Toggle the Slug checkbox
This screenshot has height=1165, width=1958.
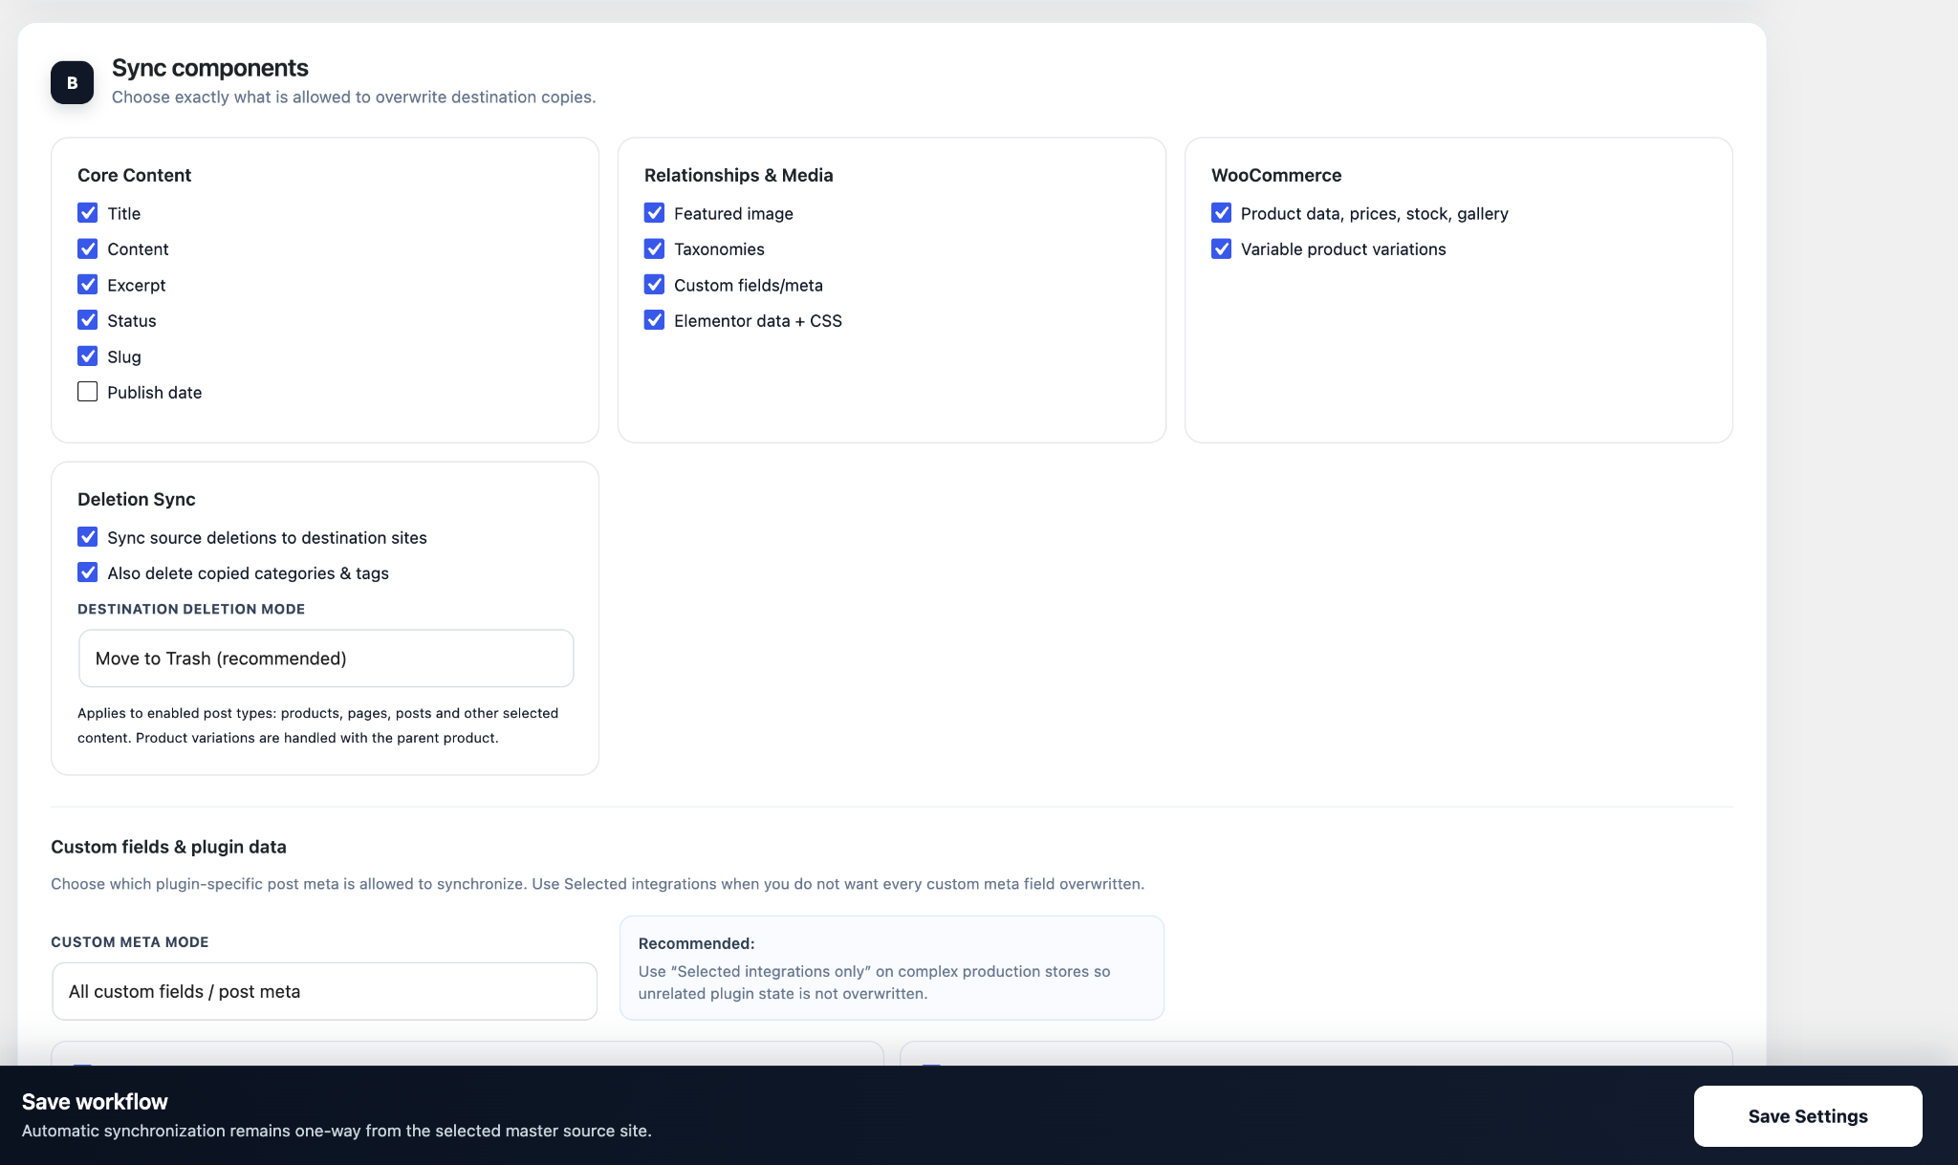tap(87, 356)
